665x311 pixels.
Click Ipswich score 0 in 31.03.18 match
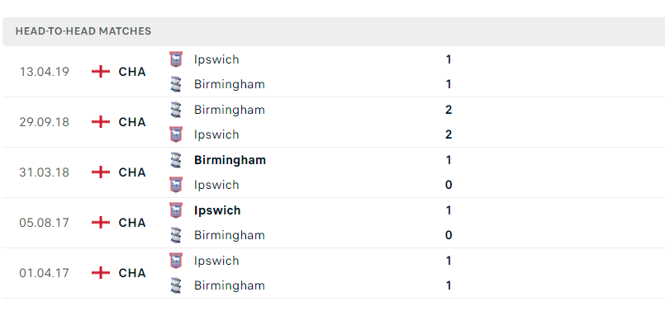[449, 185]
